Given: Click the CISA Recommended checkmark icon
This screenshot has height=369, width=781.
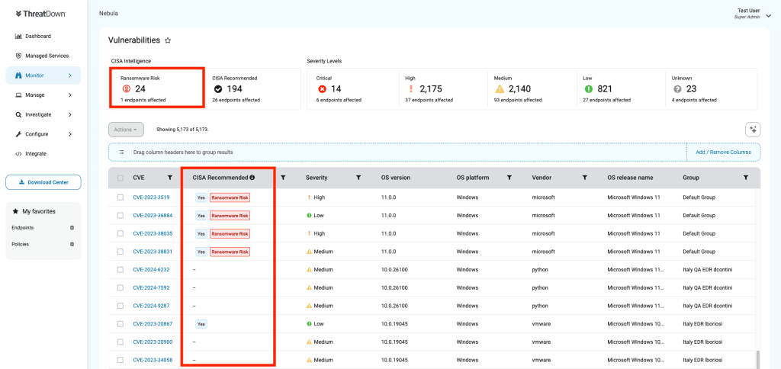Looking at the screenshot, I should (217, 89).
